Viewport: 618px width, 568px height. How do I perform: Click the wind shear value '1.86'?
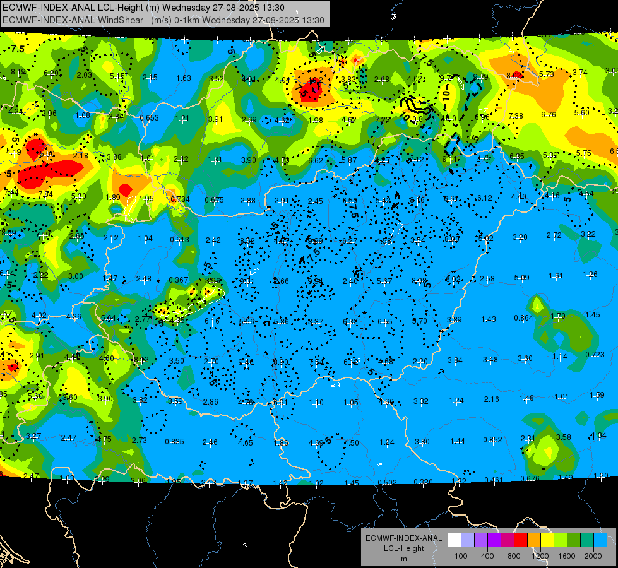coord(281,442)
